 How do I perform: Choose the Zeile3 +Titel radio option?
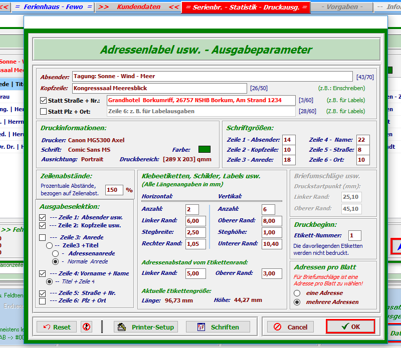(x=49, y=245)
